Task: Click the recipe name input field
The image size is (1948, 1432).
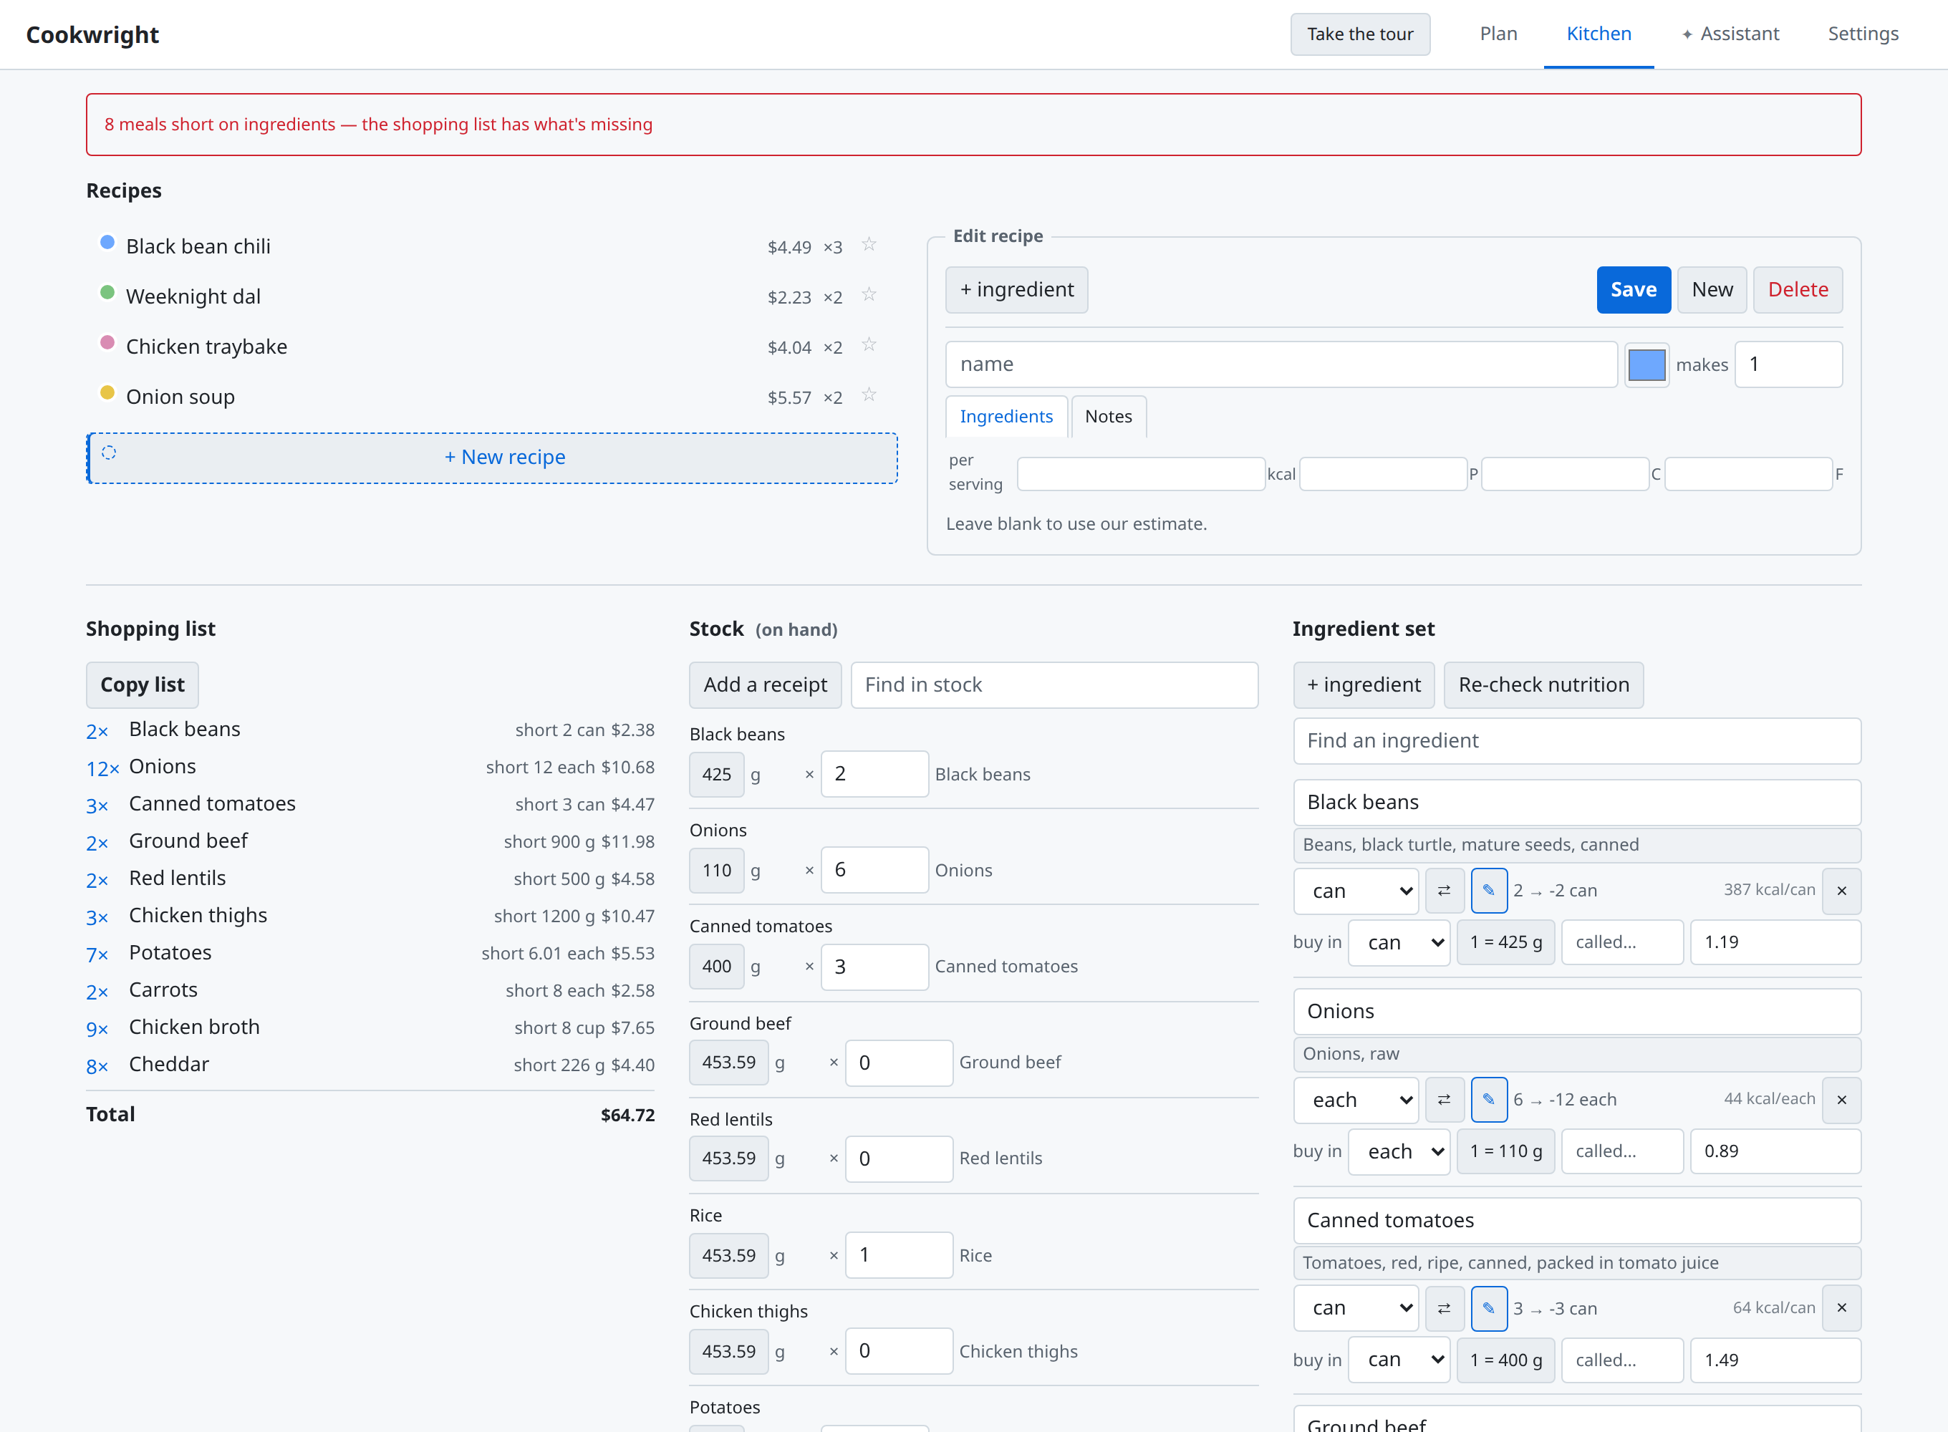Action: click(x=1281, y=365)
